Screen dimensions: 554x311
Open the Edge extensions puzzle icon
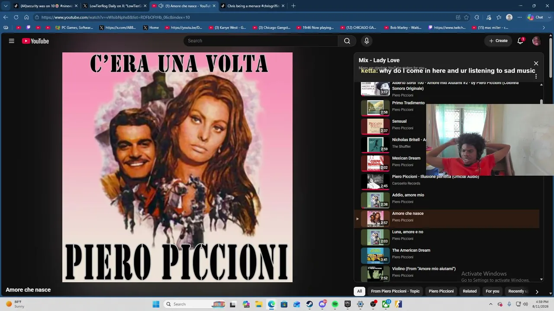477,17
